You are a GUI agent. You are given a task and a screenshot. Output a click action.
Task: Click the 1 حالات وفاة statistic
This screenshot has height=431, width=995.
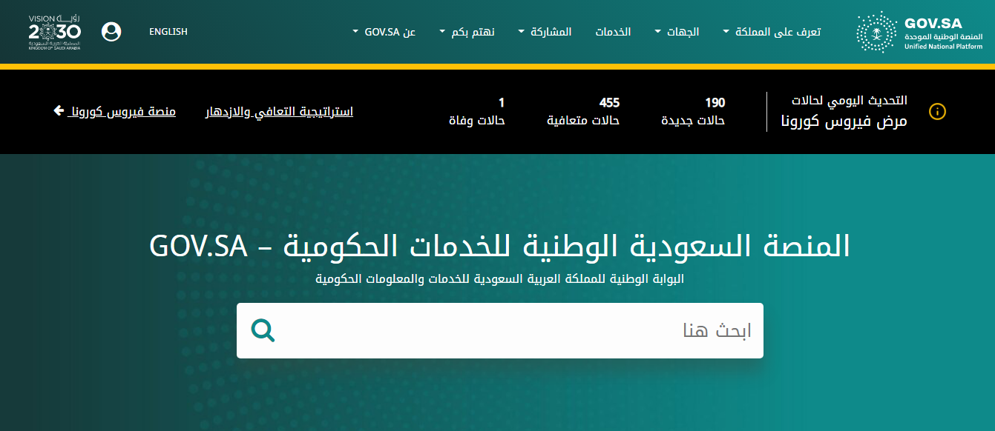click(477, 111)
